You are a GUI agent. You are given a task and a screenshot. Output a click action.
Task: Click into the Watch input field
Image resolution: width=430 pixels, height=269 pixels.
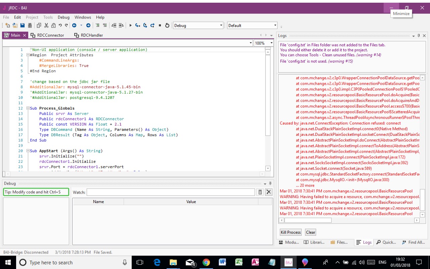tap(171, 192)
